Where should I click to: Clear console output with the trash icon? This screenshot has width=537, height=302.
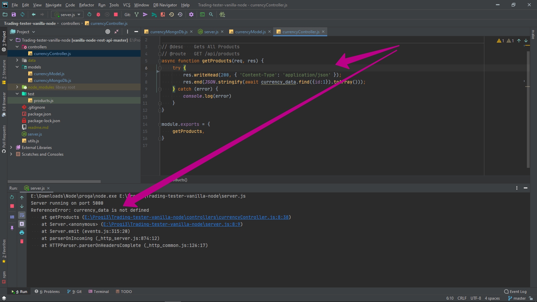coord(22,241)
